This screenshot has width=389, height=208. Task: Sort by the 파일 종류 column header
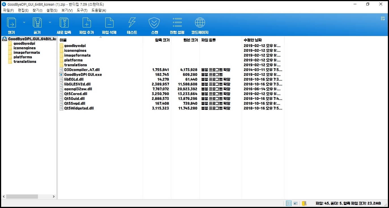click(x=221, y=40)
